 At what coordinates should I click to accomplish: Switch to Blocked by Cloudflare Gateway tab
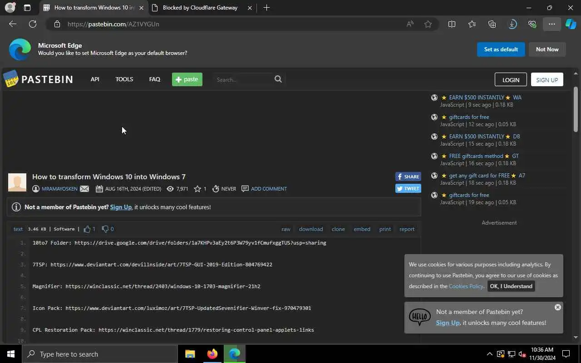click(x=200, y=8)
